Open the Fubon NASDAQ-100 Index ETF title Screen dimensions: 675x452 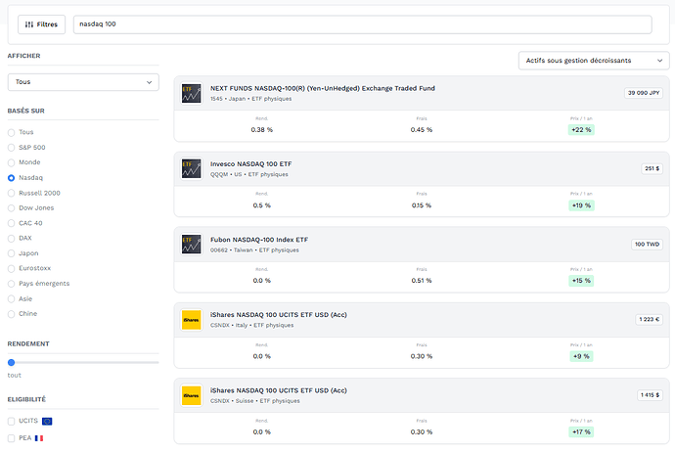(259, 240)
